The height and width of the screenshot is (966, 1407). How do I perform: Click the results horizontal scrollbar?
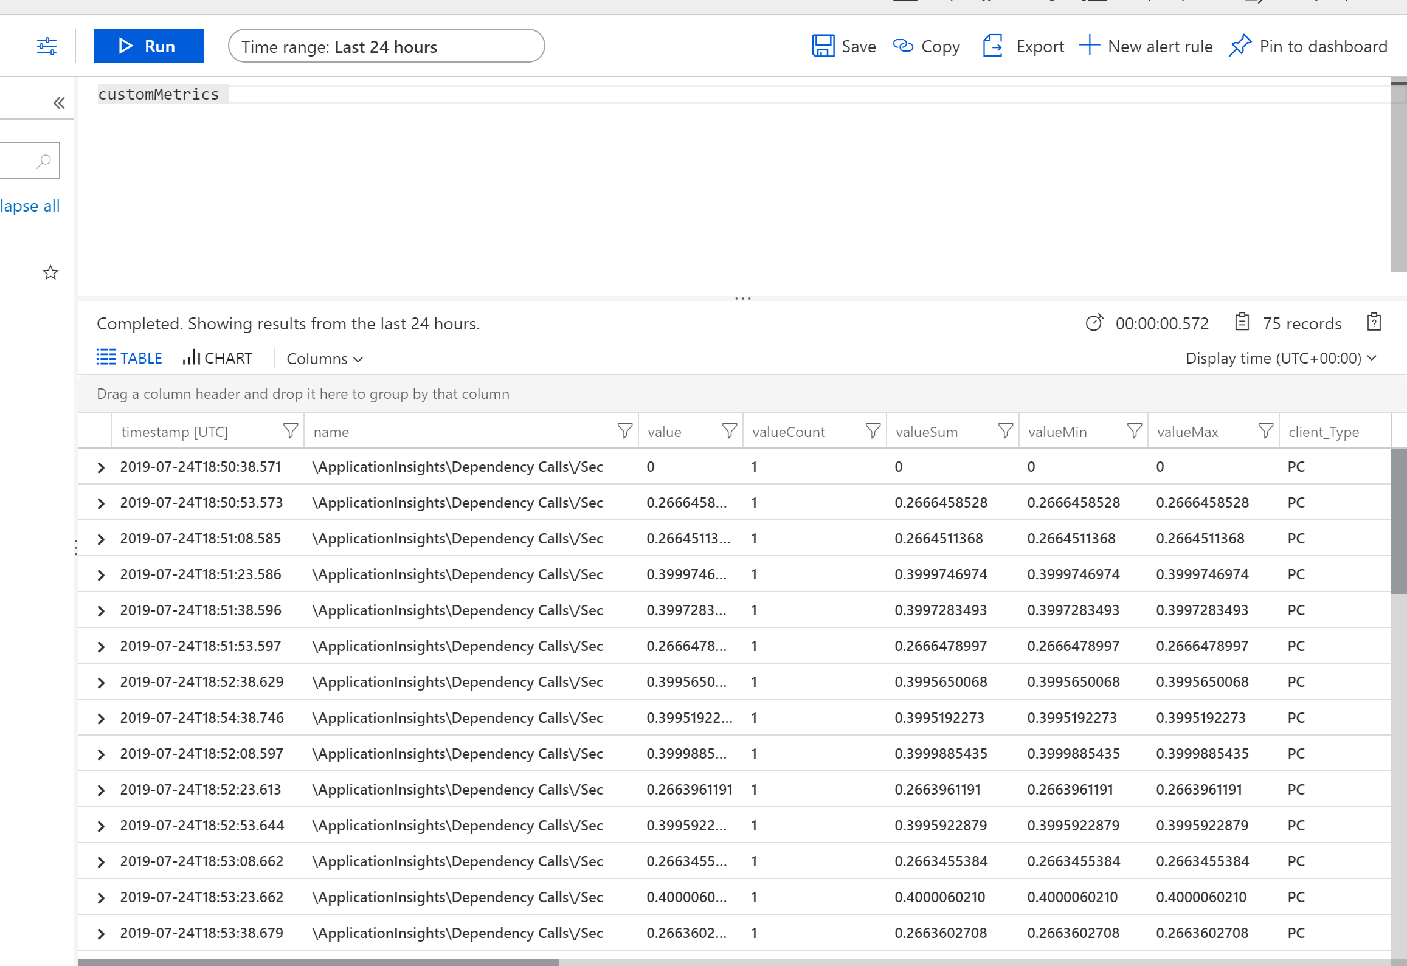(x=318, y=962)
